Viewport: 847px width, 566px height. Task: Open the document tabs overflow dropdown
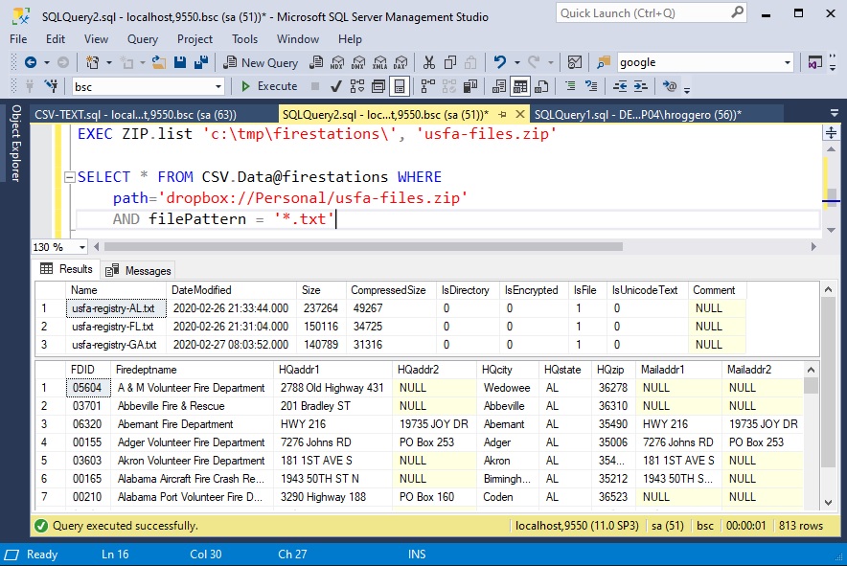coord(834,114)
